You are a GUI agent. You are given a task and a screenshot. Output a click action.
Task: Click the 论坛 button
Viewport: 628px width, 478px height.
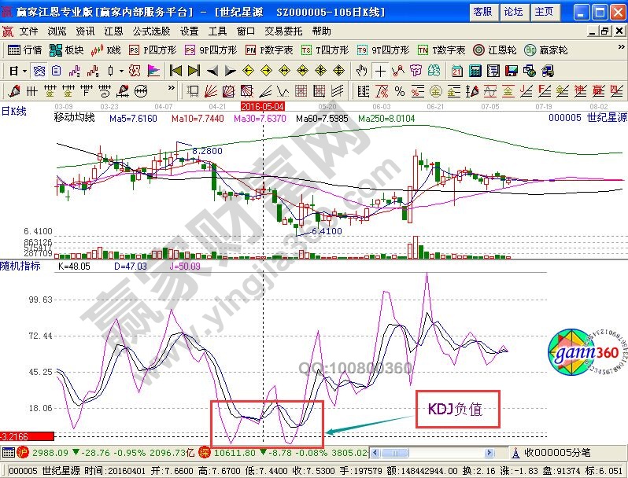click(512, 12)
